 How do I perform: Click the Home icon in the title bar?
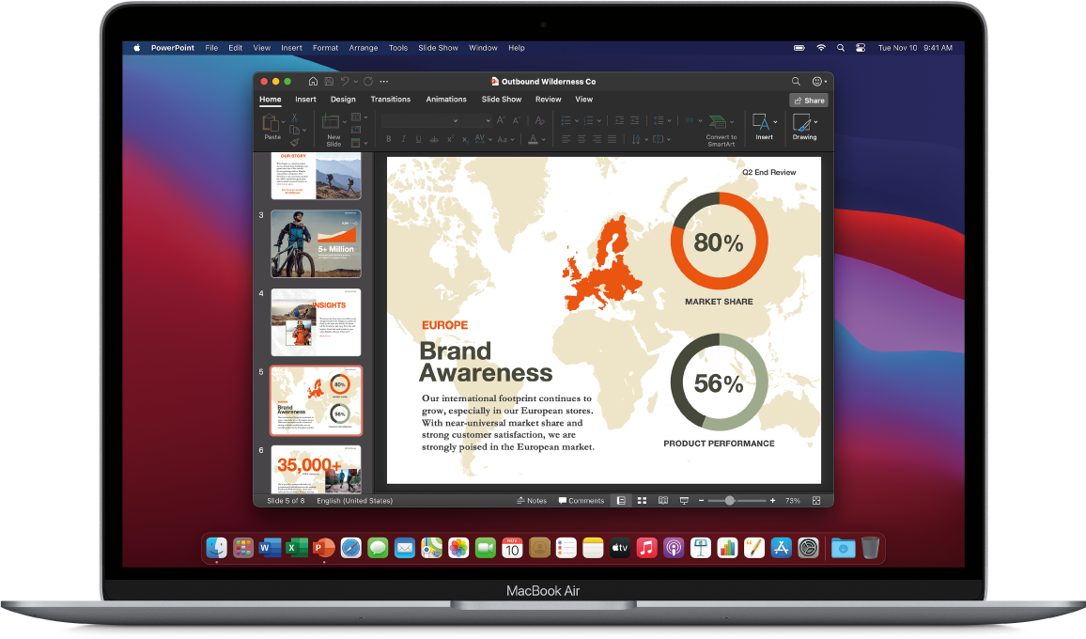pos(313,81)
